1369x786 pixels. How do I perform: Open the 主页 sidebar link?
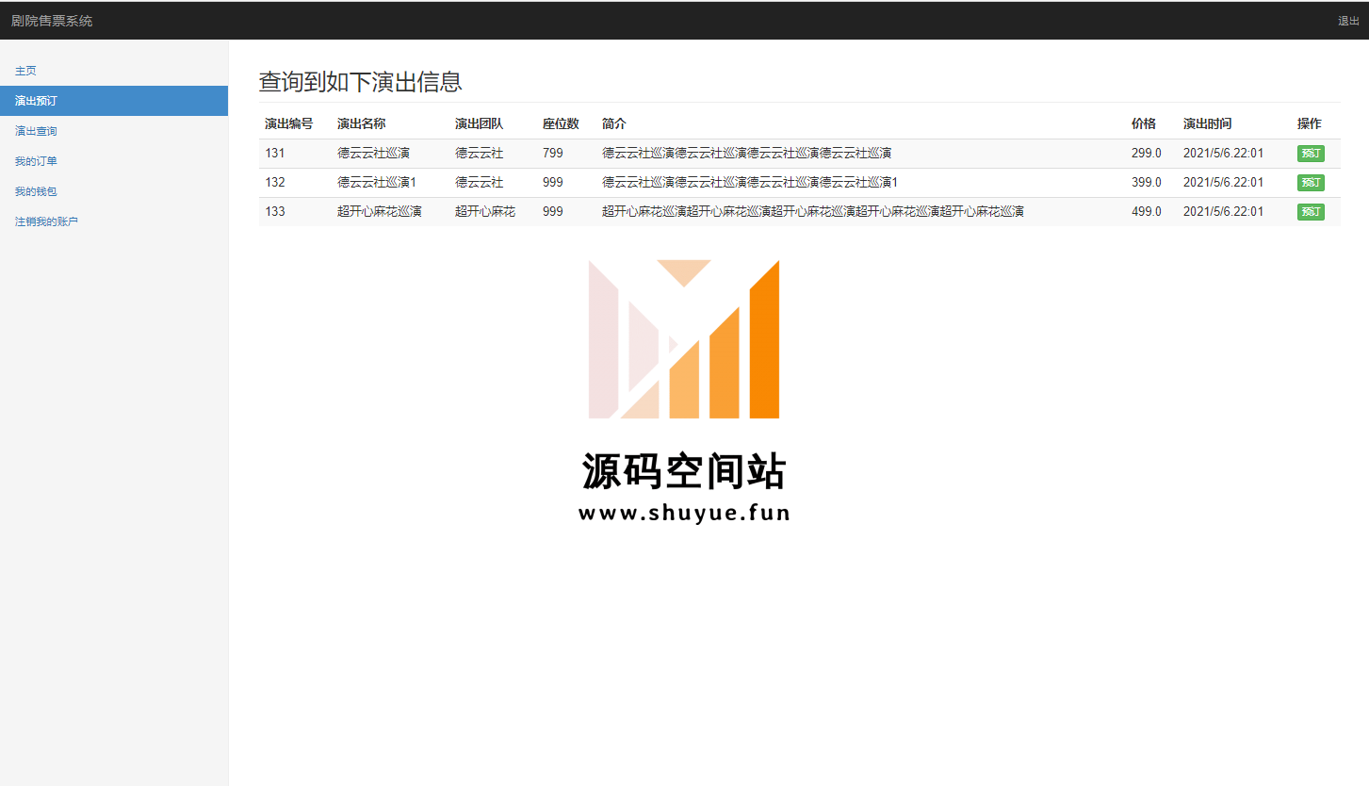(25, 71)
